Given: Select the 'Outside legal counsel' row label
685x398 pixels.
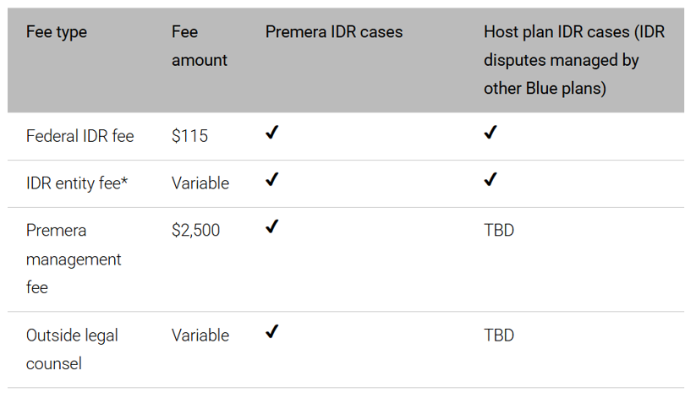Looking at the screenshot, I should point(72,349).
